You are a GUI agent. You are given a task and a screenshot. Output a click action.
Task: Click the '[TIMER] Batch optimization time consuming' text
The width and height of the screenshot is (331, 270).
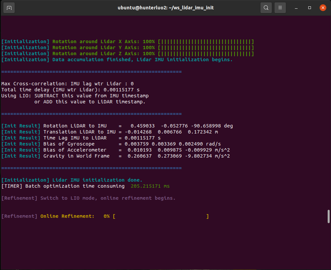[63, 186]
